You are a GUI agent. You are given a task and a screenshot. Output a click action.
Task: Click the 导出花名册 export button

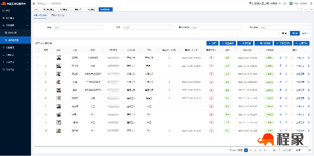[x=264, y=43]
